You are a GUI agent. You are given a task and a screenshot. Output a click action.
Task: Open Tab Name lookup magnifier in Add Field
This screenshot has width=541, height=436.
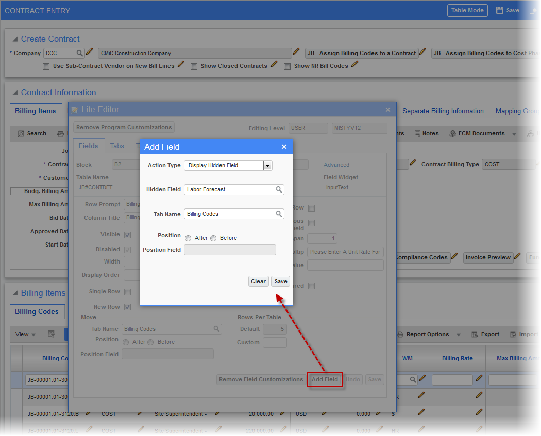point(279,214)
